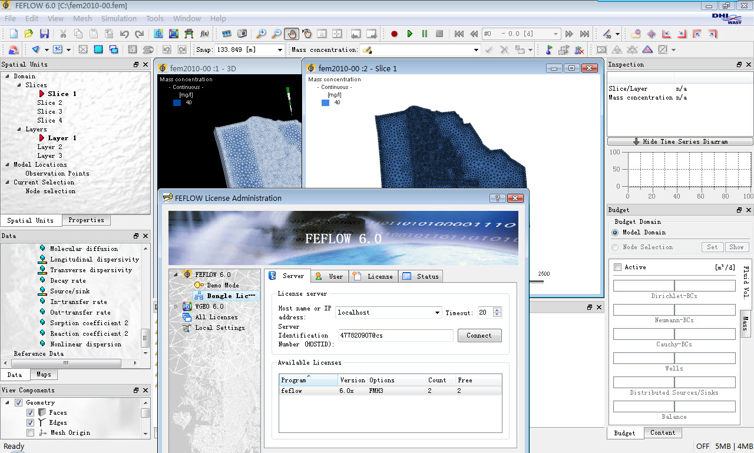Select the Model Domain radio button
Viewport: 754px width, 453px height.
tap(616, 233)
